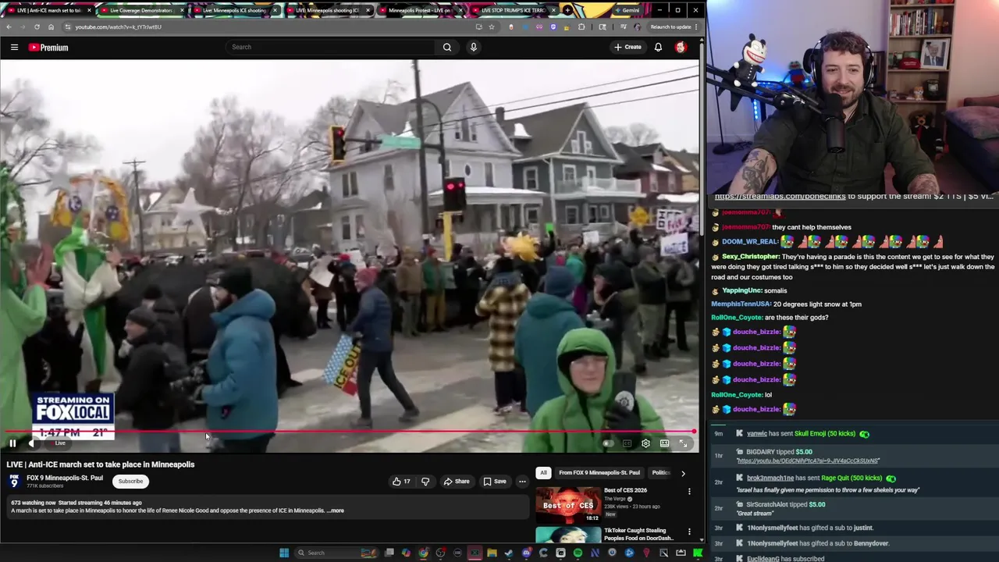Pause the live video
The image size is (999, 562).
[12, 443]
